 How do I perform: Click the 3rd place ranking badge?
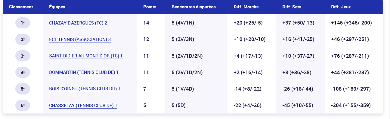(23, 56)
